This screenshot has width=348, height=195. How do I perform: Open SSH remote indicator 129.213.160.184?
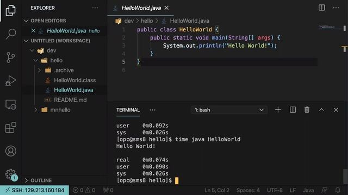(x=35, y=190)
